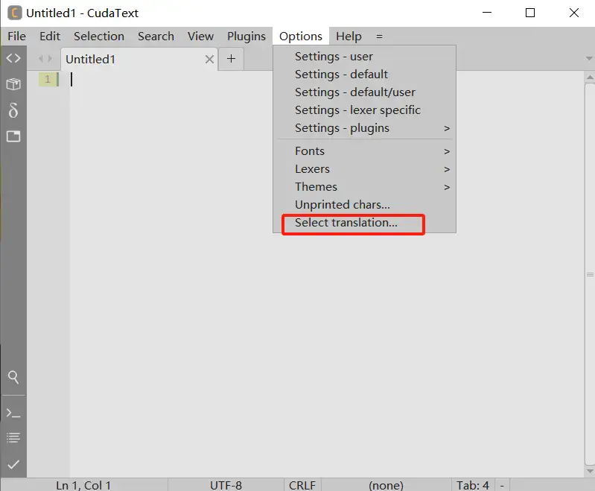Change CRLF line endings in status bar
This screenshot has width=595, height=491.
pos(302,485)
